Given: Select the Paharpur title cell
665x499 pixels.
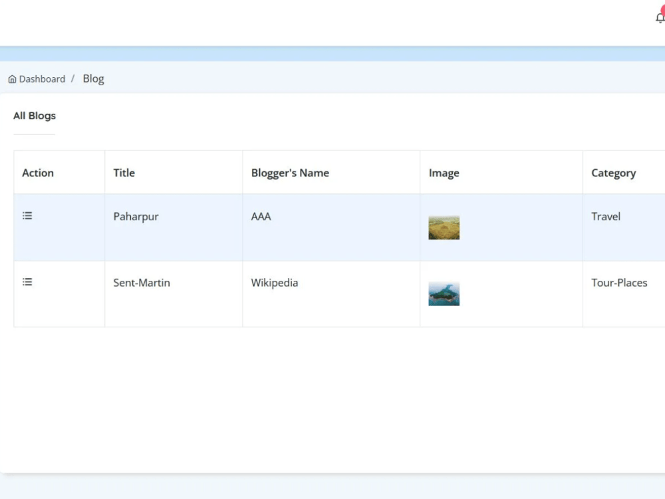Looking at the screenshot, I should pyautogui.click(x=174, y=228).
